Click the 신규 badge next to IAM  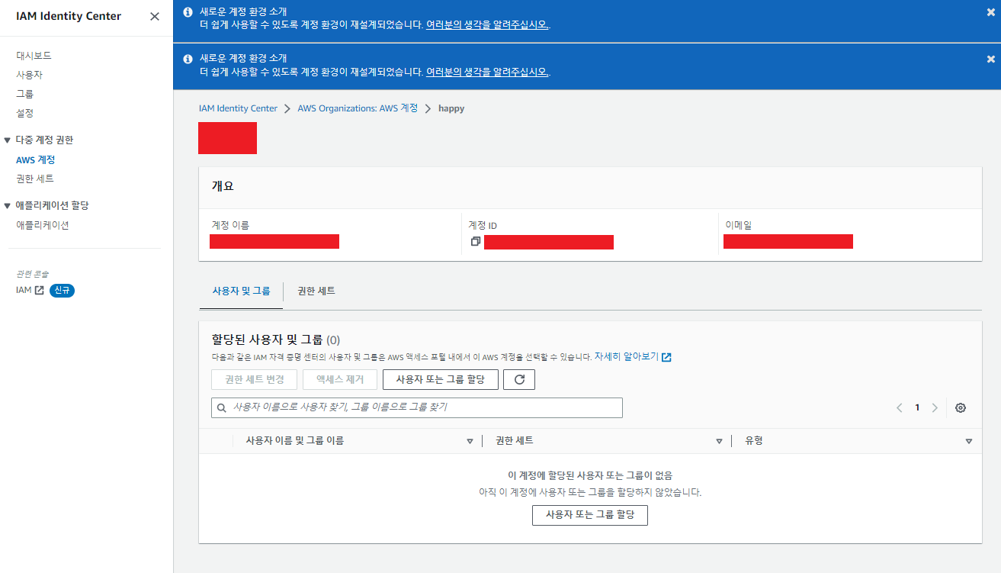63,290
